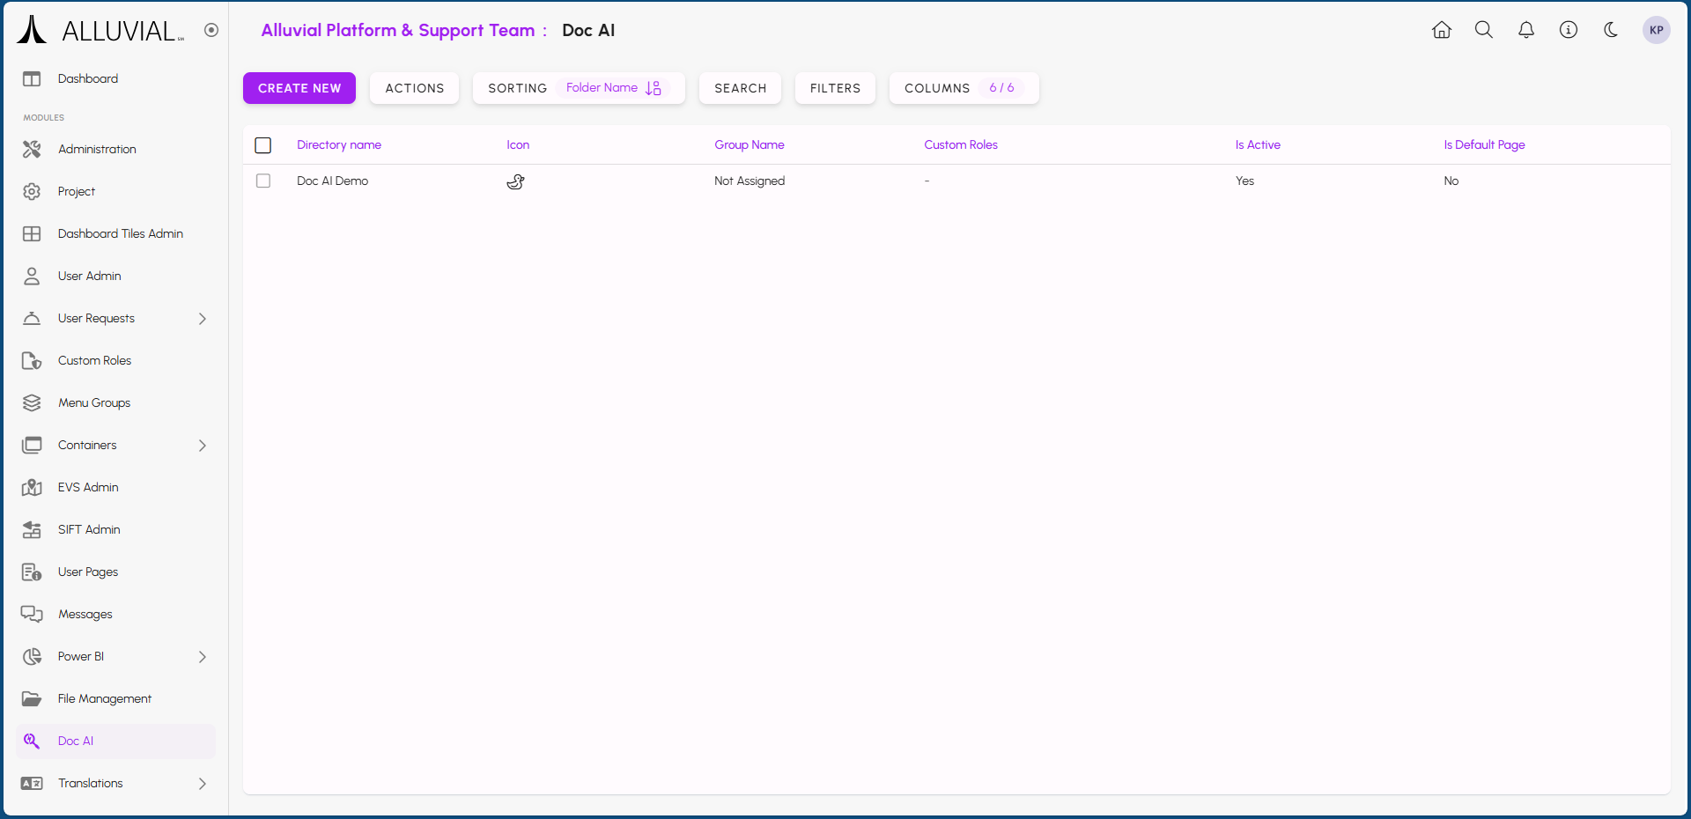This screenshot has width=1691, height=819.
Task: Click the sidebar pin toggle beside Alluvial logo
Action: click(x=211, y=30)
